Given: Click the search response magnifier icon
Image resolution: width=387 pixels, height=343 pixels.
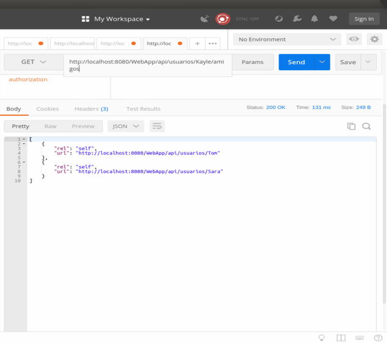Looking at the screenshot, I should tap(366, 126).
